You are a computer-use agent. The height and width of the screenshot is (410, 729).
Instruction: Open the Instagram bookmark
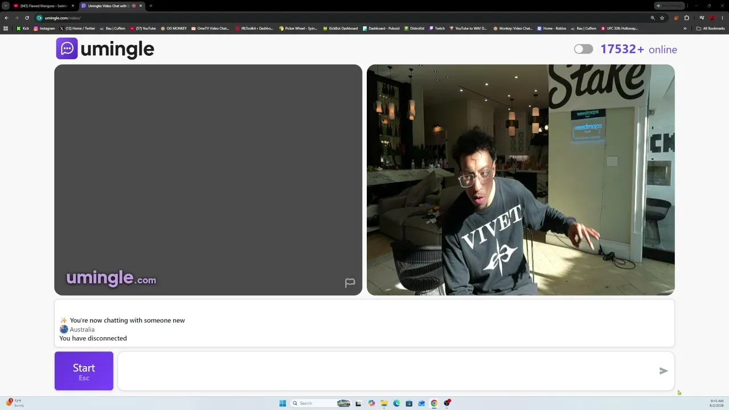44,28
